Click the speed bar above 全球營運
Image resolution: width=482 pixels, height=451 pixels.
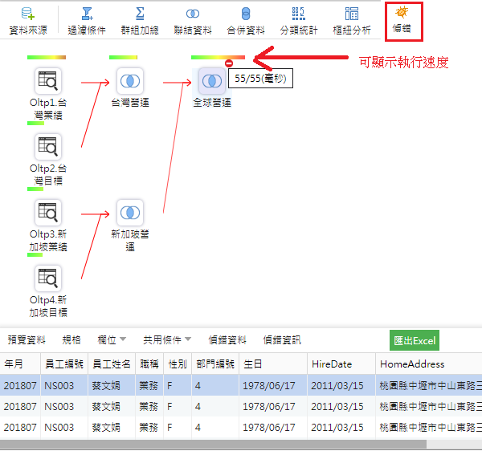click(218, 58)
